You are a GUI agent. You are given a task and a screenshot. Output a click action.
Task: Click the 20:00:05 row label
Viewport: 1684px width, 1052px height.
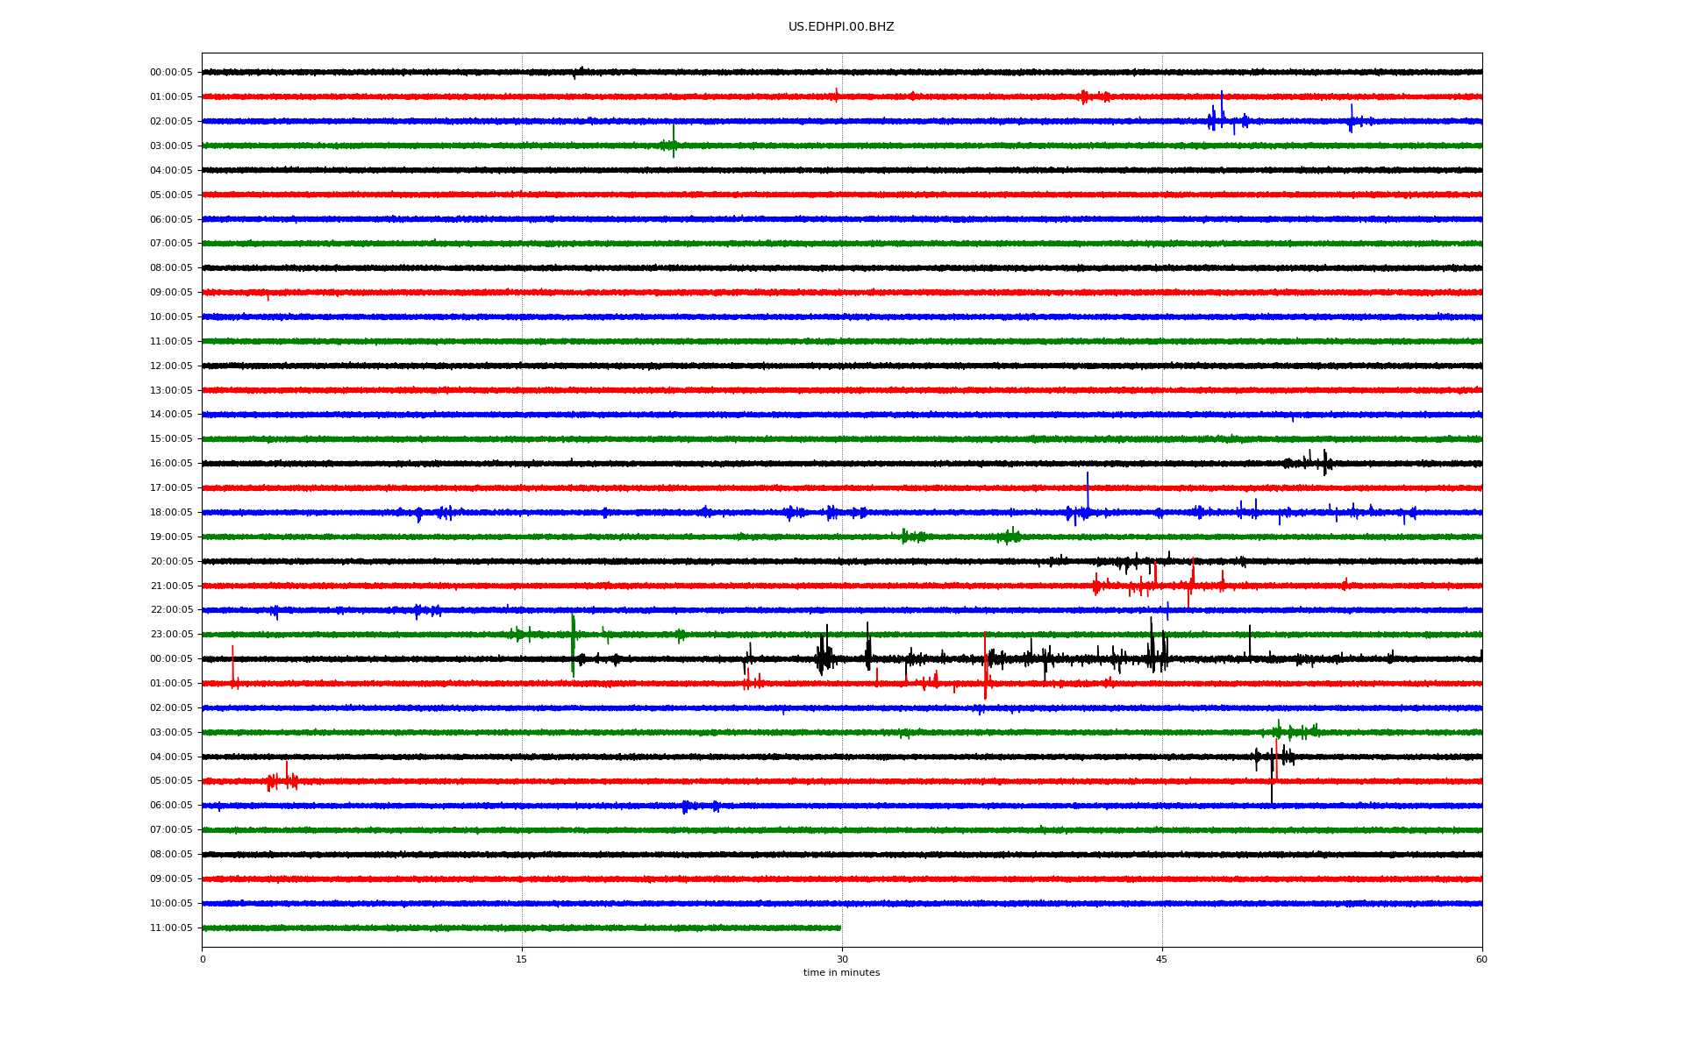(171, 561)
